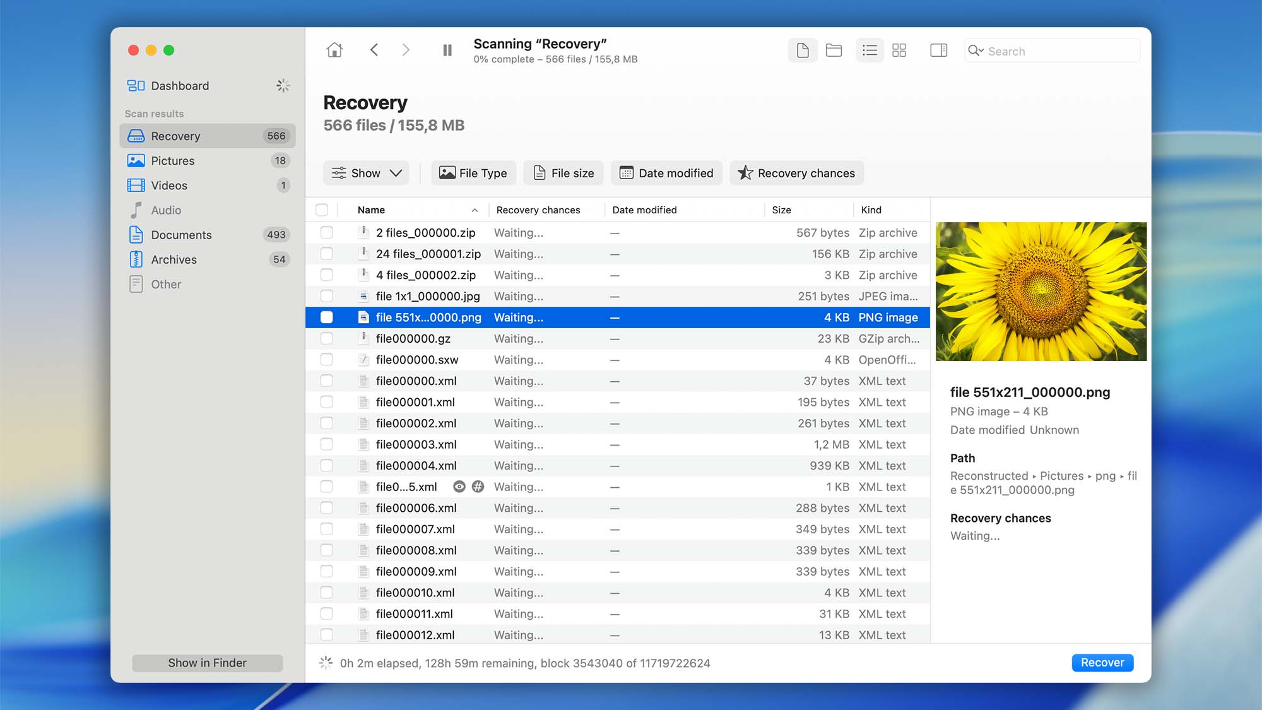Check the box for file000000.sxw
The height and width of the screenshot is (710, 1262).
click(x=326, y=360)
